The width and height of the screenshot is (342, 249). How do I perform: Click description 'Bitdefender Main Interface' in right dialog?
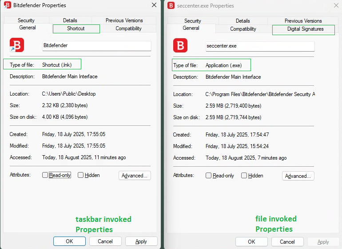233,77
